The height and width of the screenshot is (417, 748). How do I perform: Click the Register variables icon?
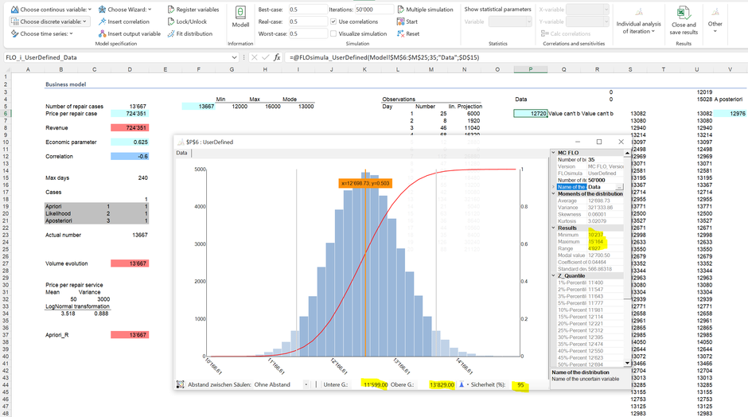(171, 9)
